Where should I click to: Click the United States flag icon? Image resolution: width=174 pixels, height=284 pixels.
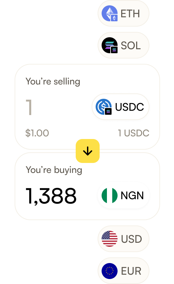point(110,239)
